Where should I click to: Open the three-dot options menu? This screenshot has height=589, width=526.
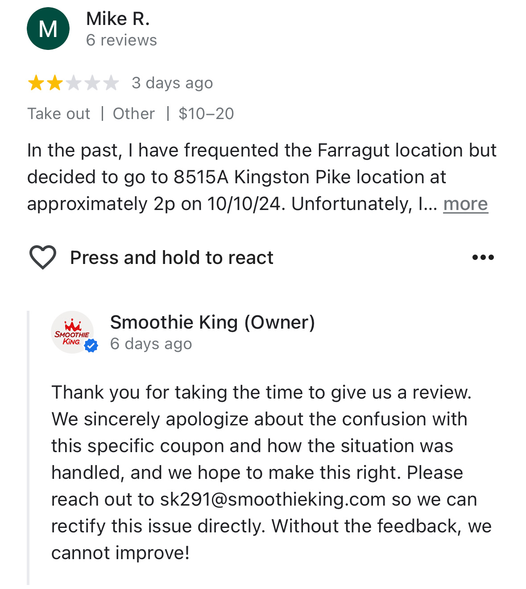coord(483,257)
